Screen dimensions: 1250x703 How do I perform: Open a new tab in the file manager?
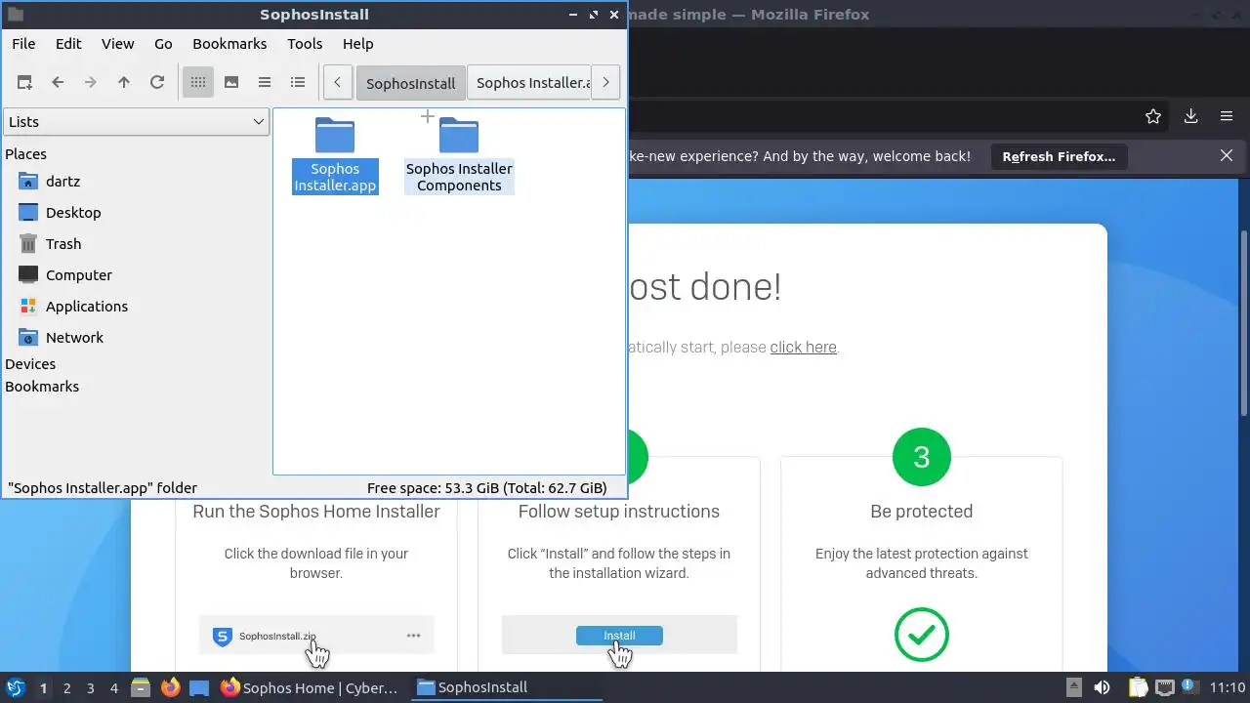tap(24, 83)
